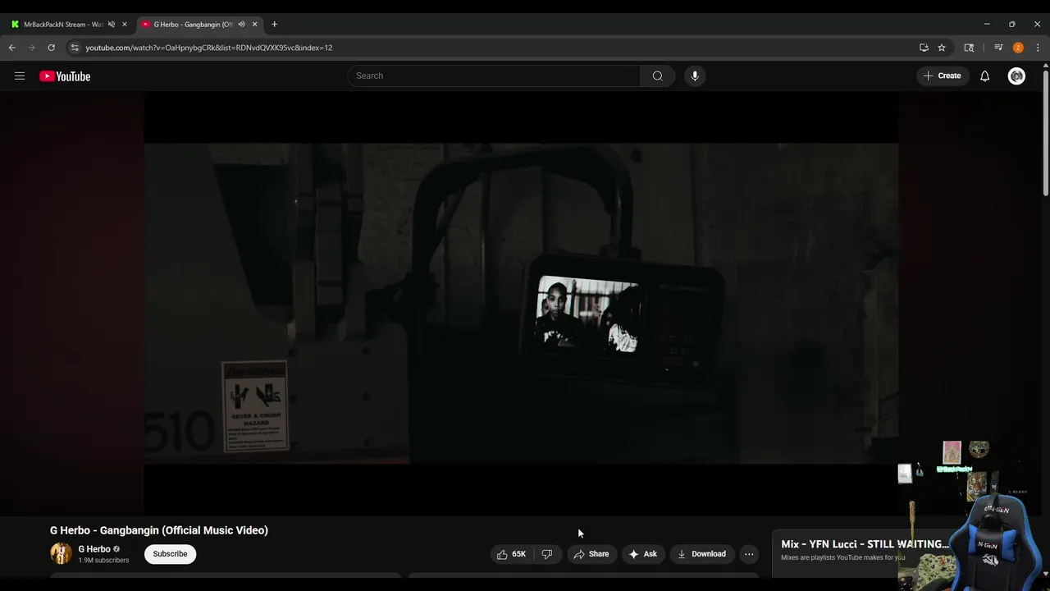
Task: Open Mix - YFN Lucci STILL WAITING playlist
Action: coord(865,544)
